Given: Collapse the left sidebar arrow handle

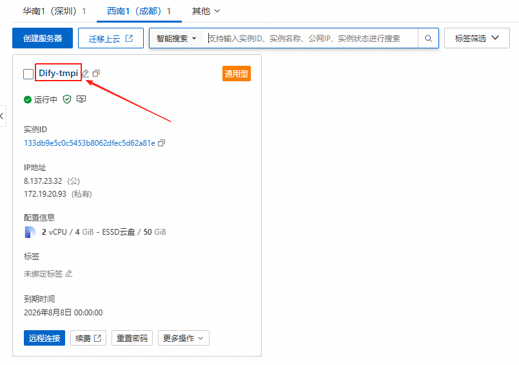Looking at the screenshot, I should click(3, 116).
